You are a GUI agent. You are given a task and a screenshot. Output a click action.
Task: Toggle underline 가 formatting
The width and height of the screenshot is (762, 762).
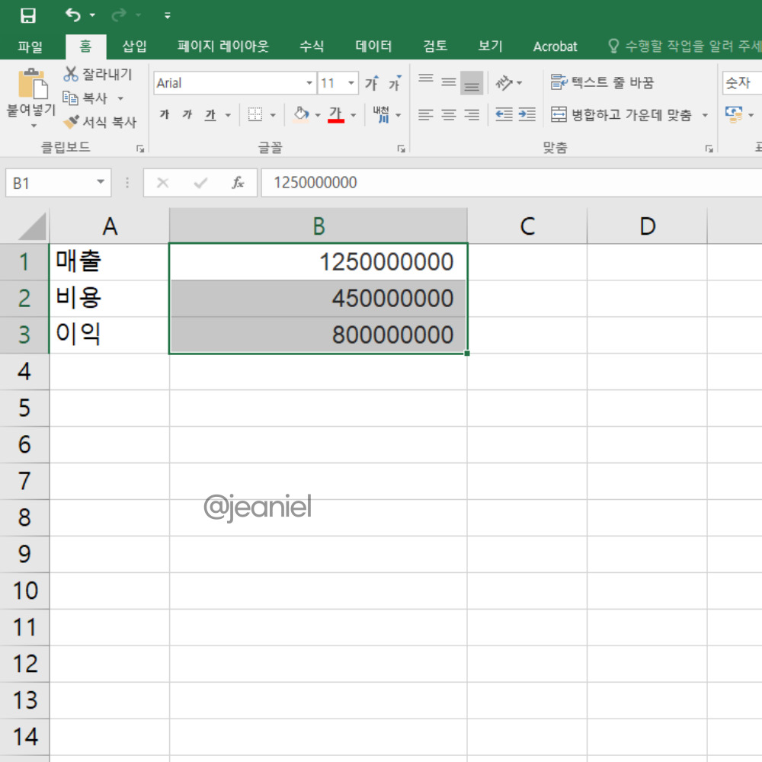click(210, 115)
